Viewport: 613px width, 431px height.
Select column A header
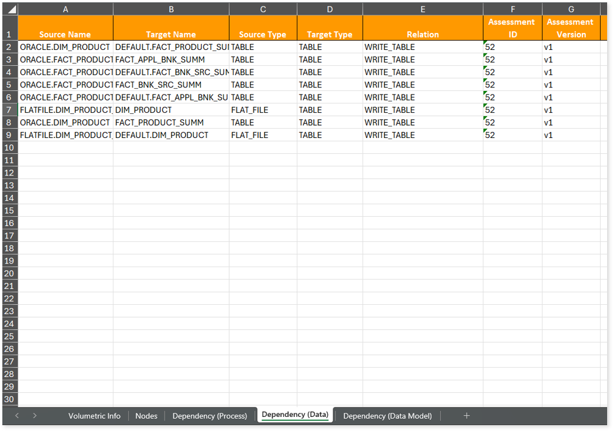click(x=65, y=9)
